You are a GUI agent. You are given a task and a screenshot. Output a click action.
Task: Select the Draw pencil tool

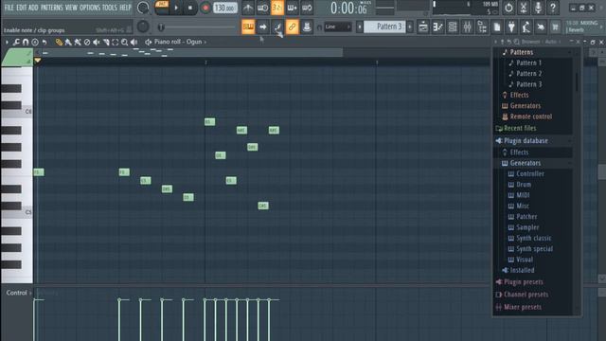point(59,42)
